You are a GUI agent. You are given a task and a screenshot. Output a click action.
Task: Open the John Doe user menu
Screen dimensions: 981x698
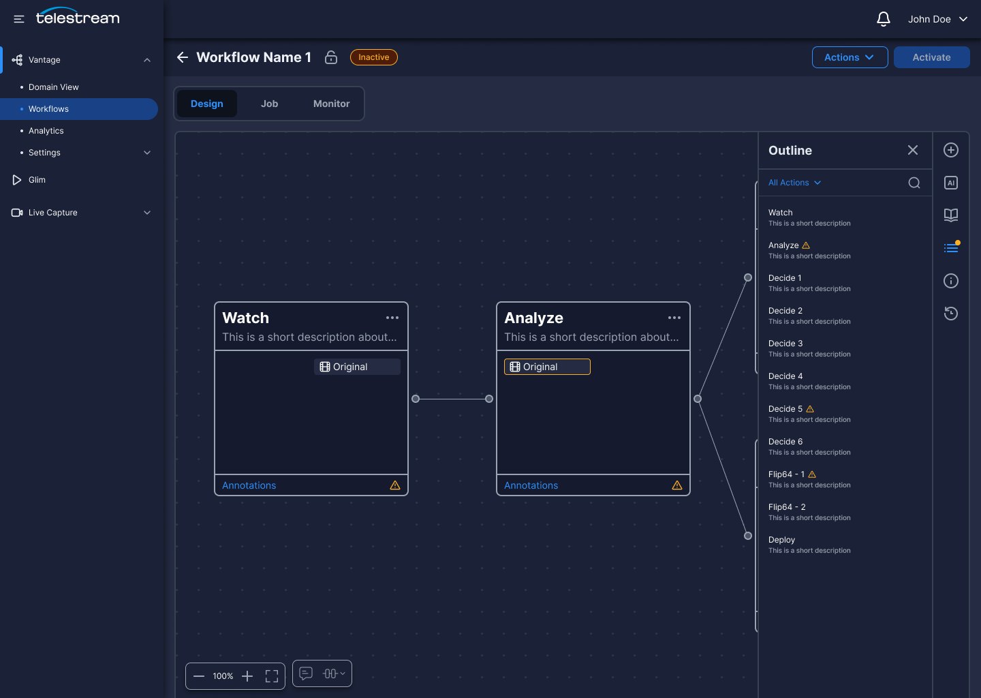[937, 19]
